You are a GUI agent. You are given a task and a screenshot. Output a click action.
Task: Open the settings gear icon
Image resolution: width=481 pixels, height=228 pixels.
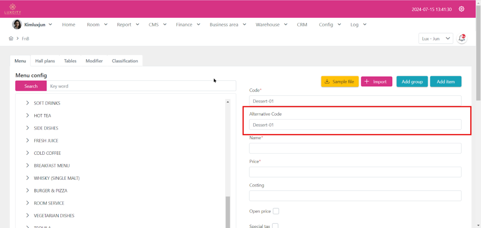(x=461, y=9)
